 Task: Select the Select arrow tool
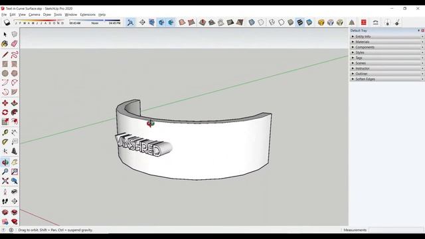5,35
